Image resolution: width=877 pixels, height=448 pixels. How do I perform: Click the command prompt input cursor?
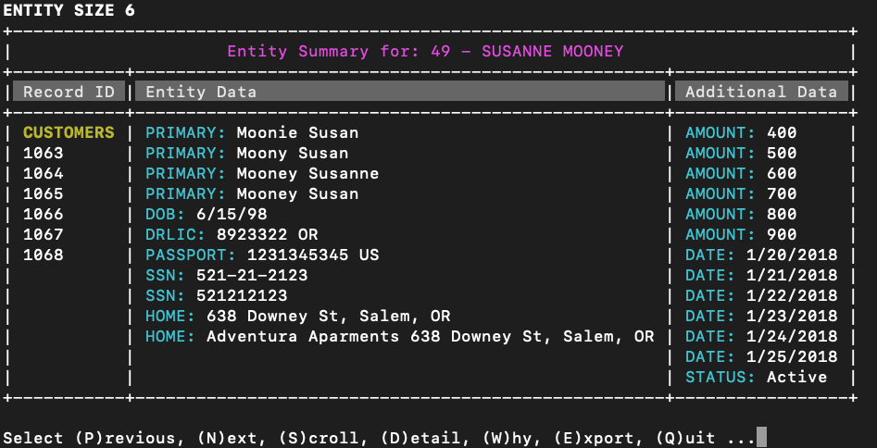761,438
